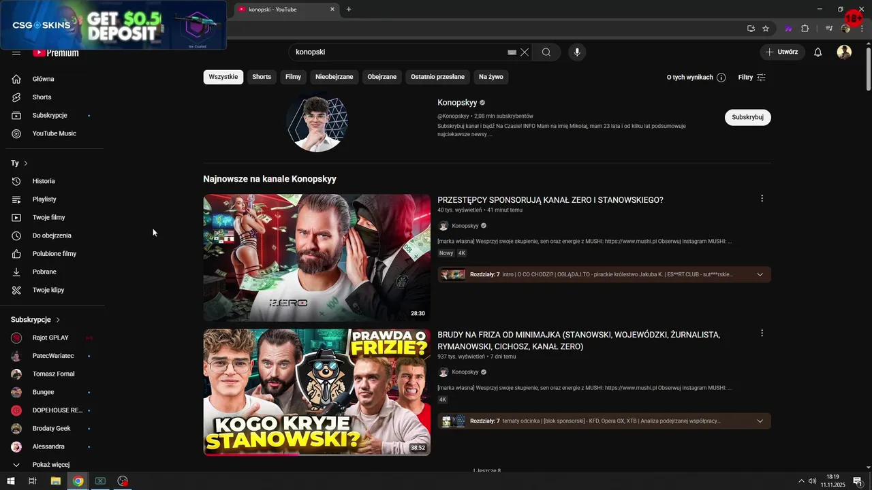Click the install app icon in address bar
The height and width of the screenshot is (490, 872).
pos(751,29)
